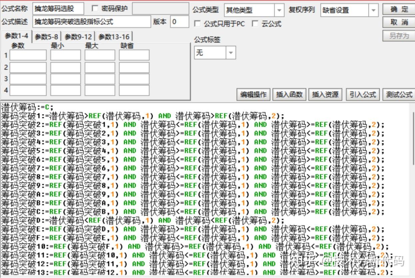
Task: Click the line starting 筹码突破10:=
Action: [x=195, y=246]
